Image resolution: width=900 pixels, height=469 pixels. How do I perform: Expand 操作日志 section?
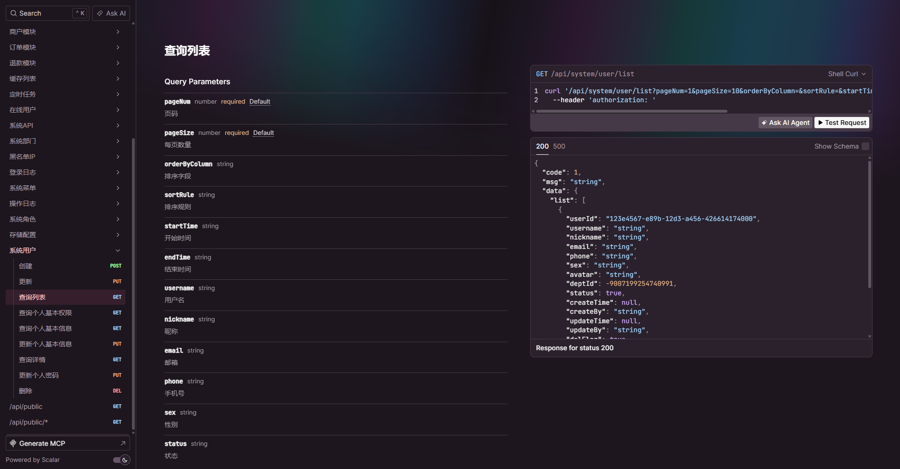[x=65, y=204]
